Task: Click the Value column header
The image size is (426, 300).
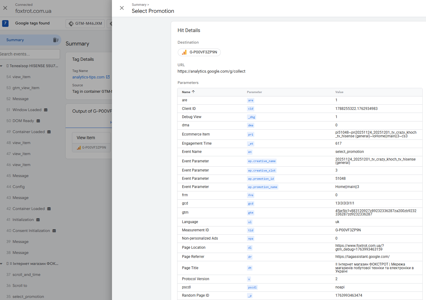Action: click(x=339, y=92)
